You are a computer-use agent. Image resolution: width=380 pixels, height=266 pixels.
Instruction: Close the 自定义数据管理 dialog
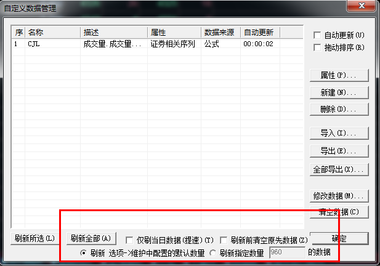point(362,6)
